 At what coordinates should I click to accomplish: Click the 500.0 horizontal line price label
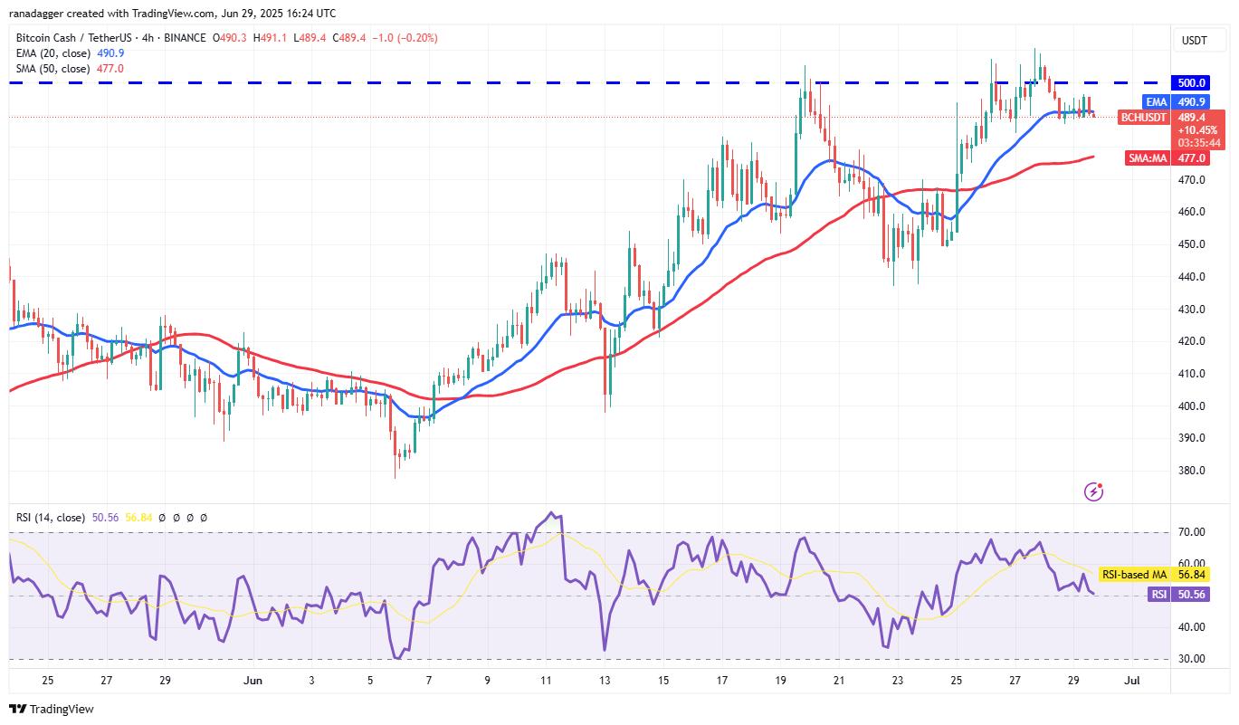pos(1188,82)
